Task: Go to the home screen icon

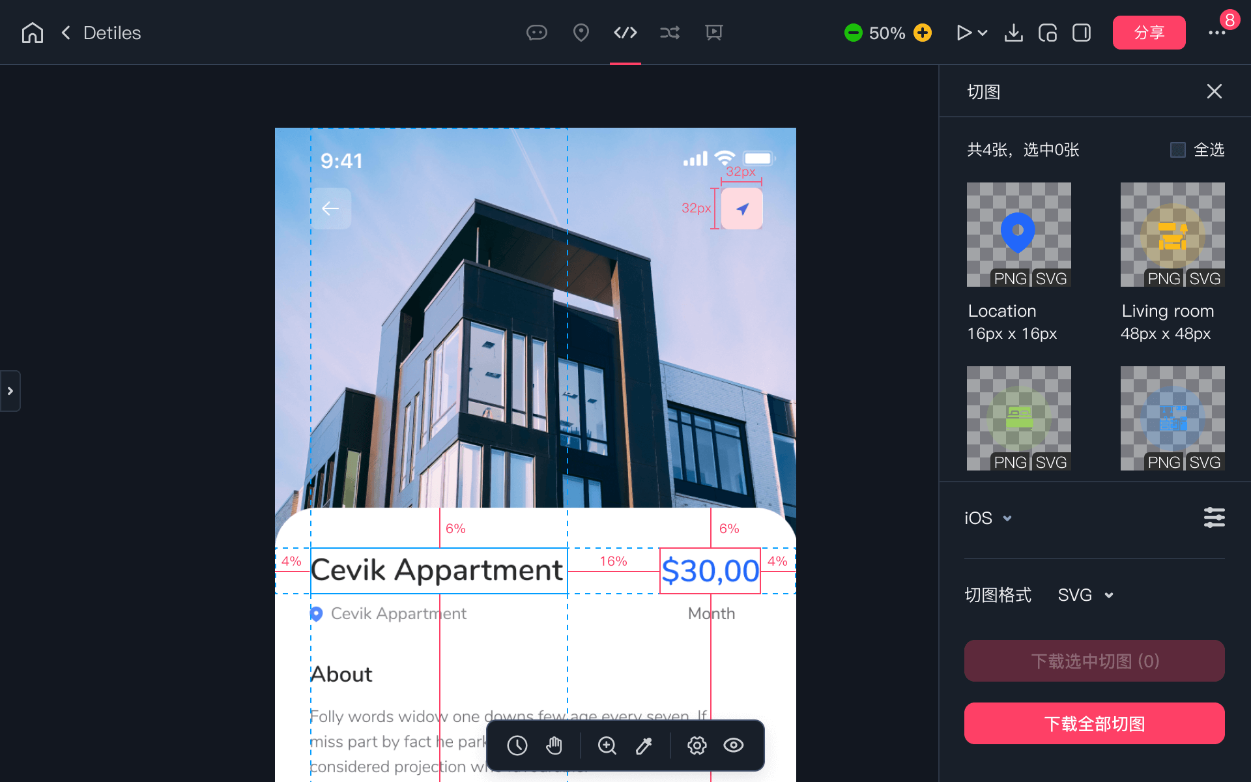Action: (32, 33)
